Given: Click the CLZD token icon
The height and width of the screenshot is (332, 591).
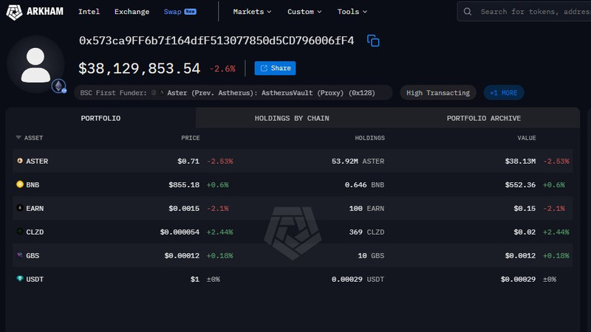Looking at the screenshot, I should tap(20, 232).
